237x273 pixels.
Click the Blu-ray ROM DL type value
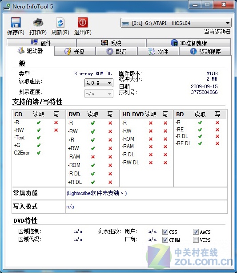click(x=93, y=73)
